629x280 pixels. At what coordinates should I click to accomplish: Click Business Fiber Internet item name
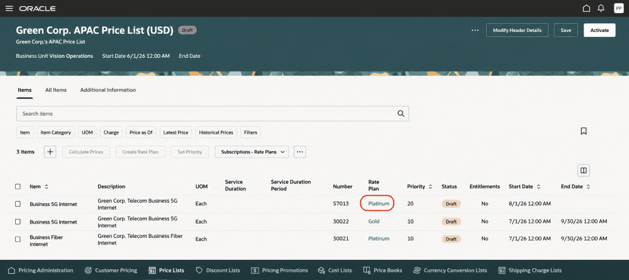pyautogui.click(x=46, y=240)
